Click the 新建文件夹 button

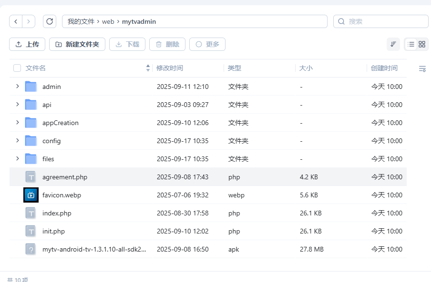(x=77, y=44)
